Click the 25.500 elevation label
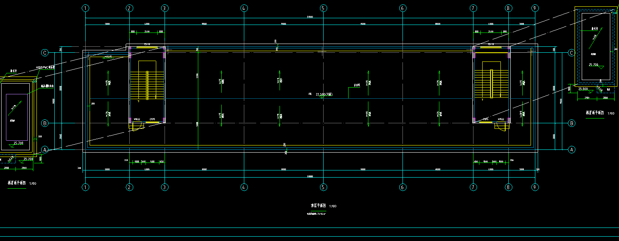Viewport: 619px width, 241px height. [583, 89]
